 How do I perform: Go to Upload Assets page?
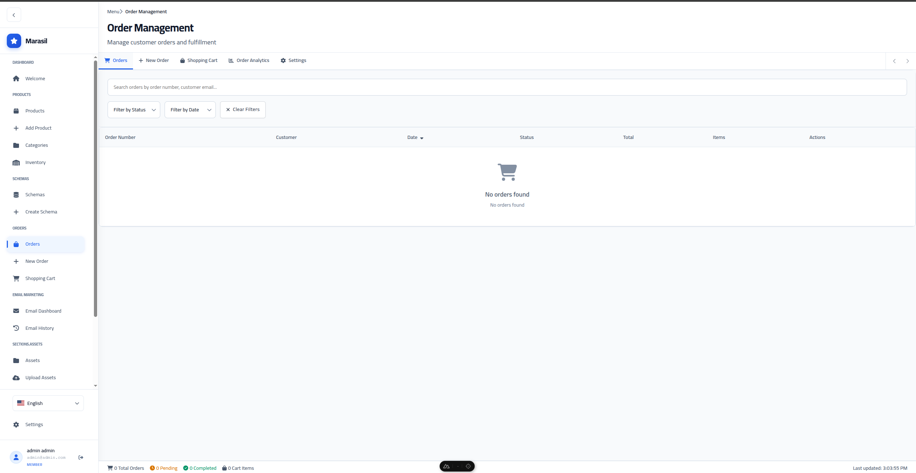pos(41,377)
